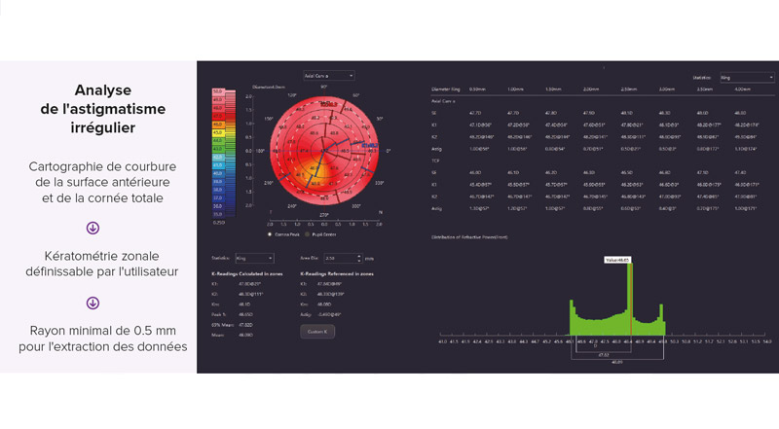Image resolution: width=779 pixels, height=429 pixels.
Task: Click the red K2 label at the map top
Action: pos(328,105)
